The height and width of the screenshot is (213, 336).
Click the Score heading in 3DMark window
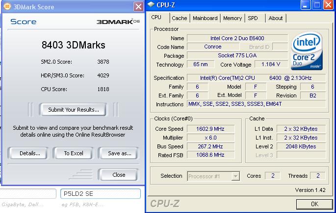coord(24,22)
